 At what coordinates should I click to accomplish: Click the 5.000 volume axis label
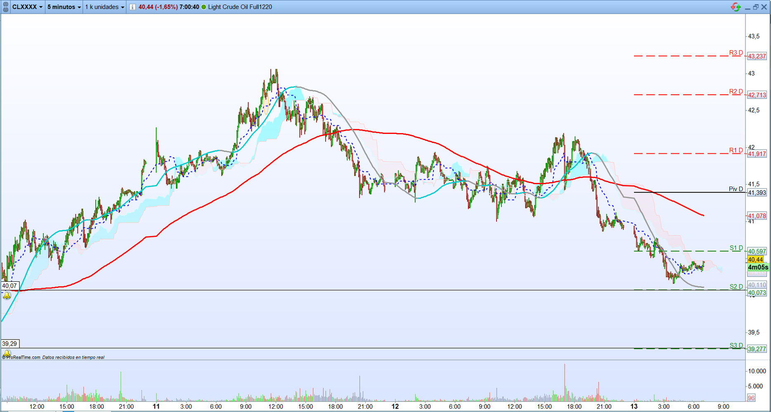point(755,386)
